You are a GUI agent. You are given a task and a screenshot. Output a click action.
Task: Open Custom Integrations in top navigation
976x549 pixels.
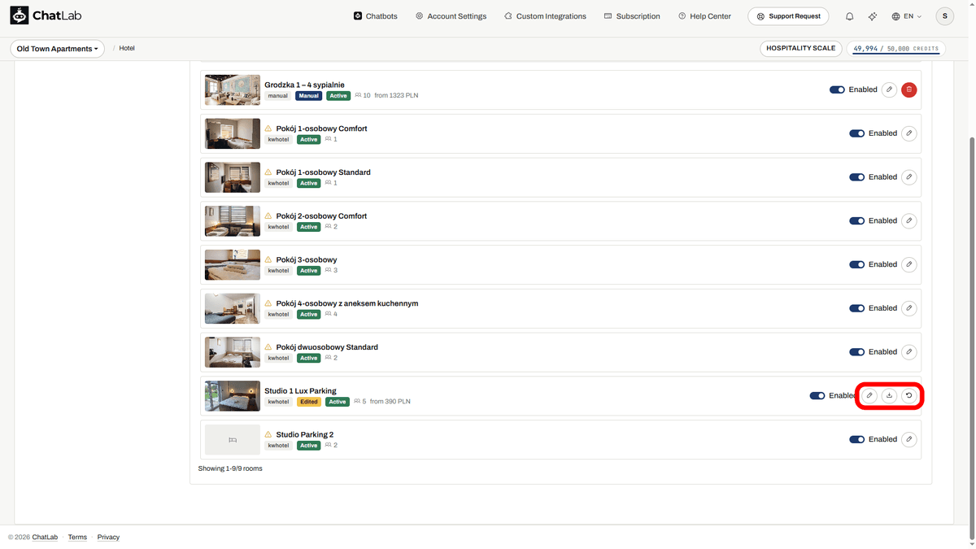click(x=545, y=16)
